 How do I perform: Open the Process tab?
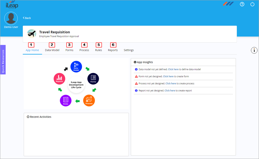[84, 50]
